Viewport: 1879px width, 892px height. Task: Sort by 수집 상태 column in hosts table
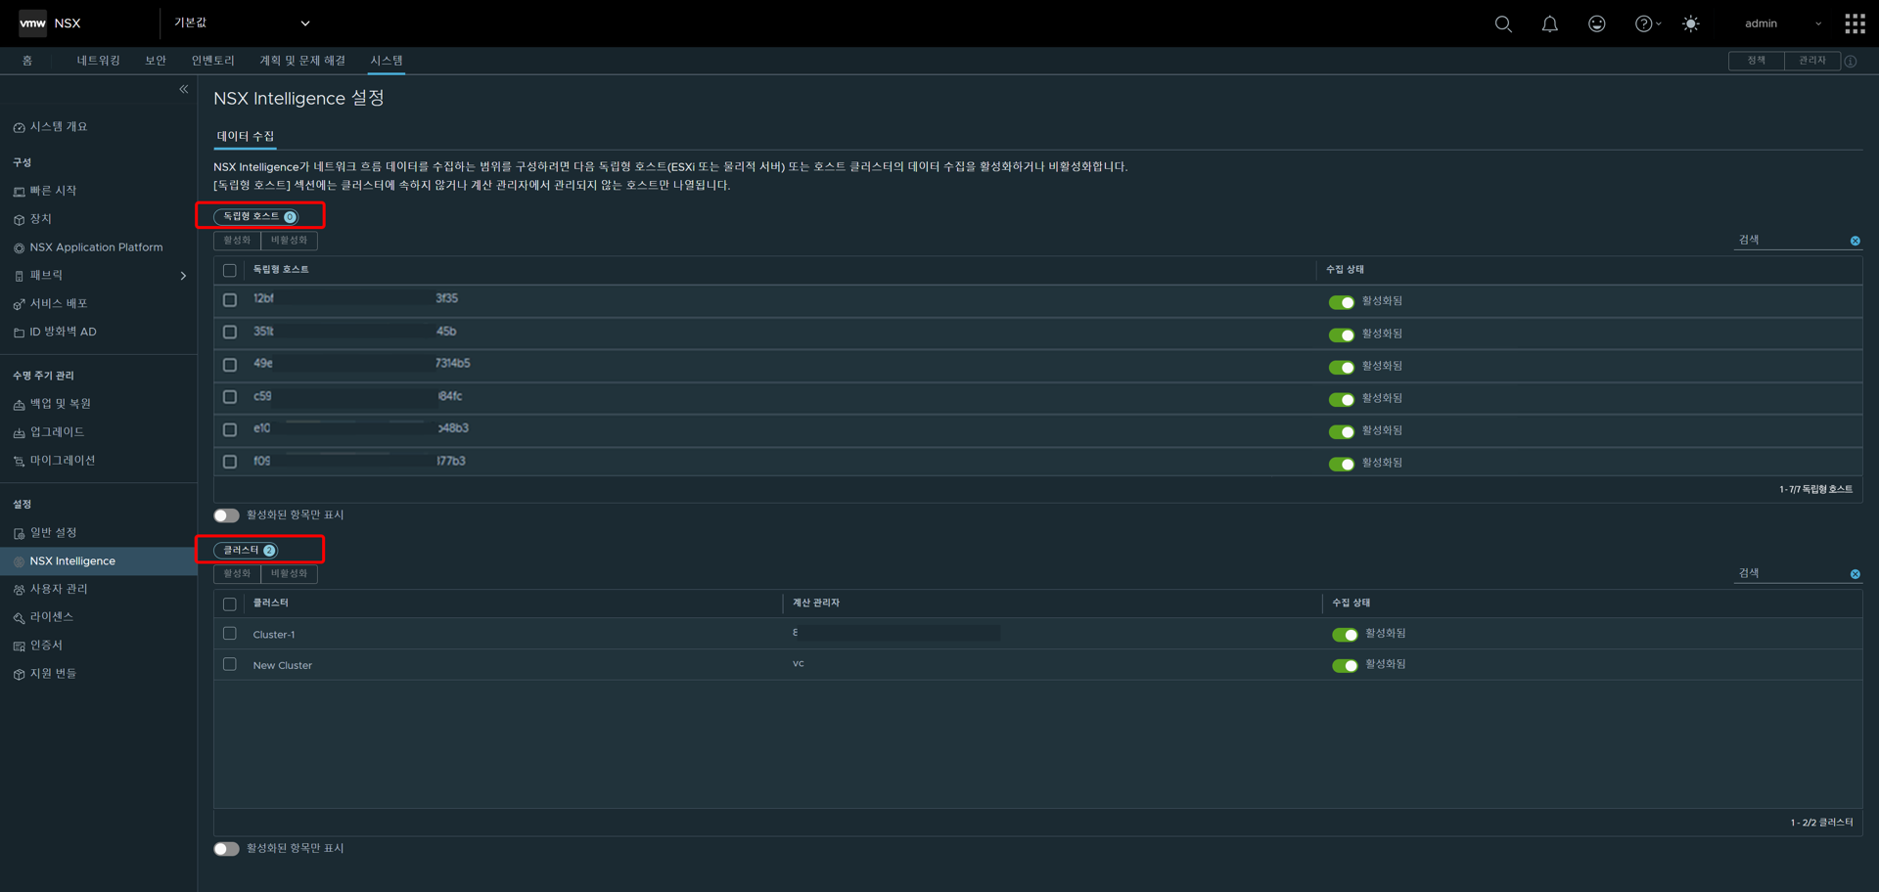click(1345, 269)
